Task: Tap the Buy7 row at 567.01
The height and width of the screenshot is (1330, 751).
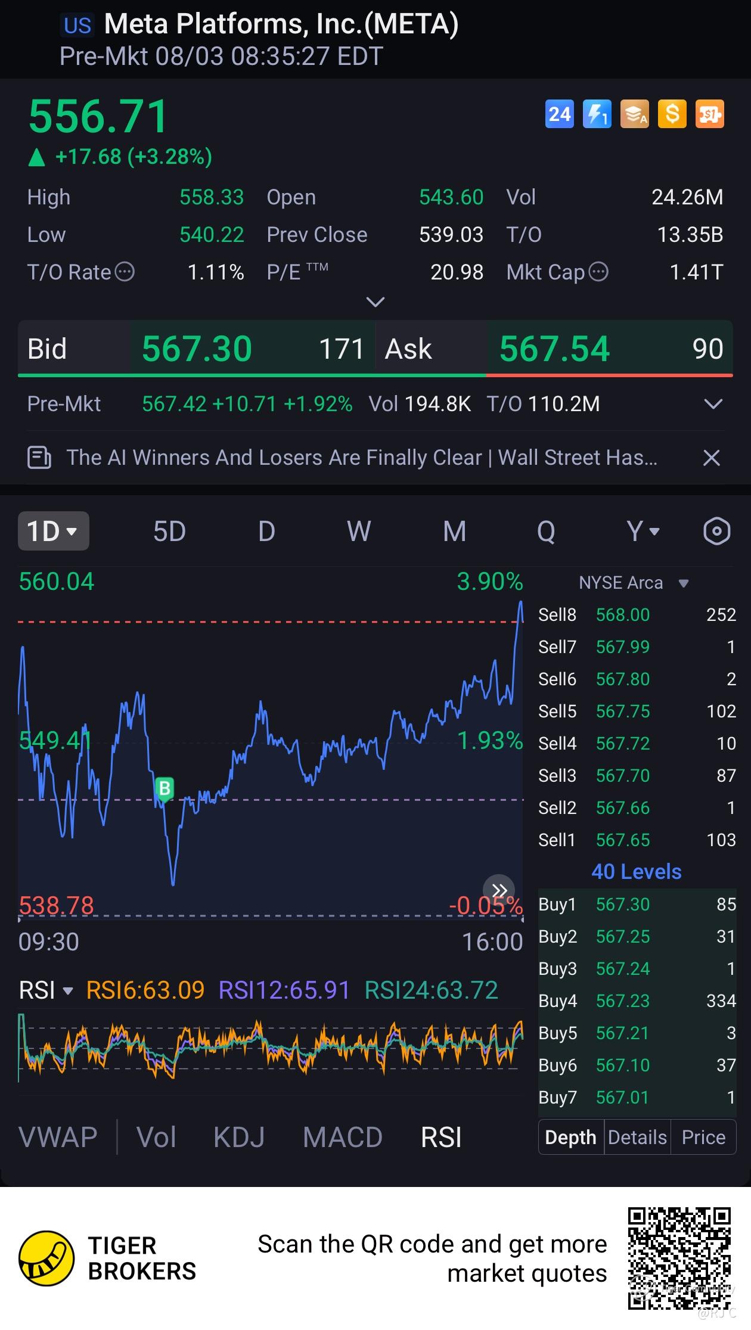Action: click(637, 1097)
